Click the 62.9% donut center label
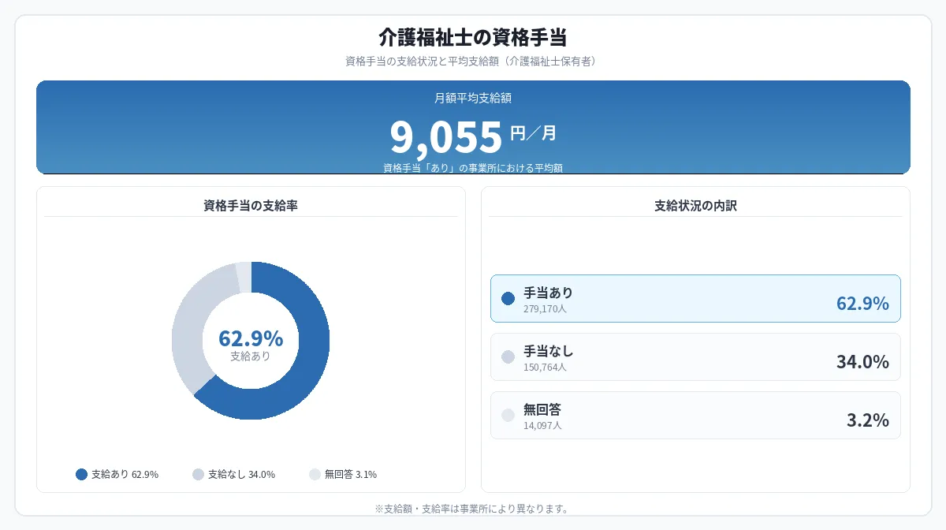This screenshot has height=530, width=946. tap(251, 338)
